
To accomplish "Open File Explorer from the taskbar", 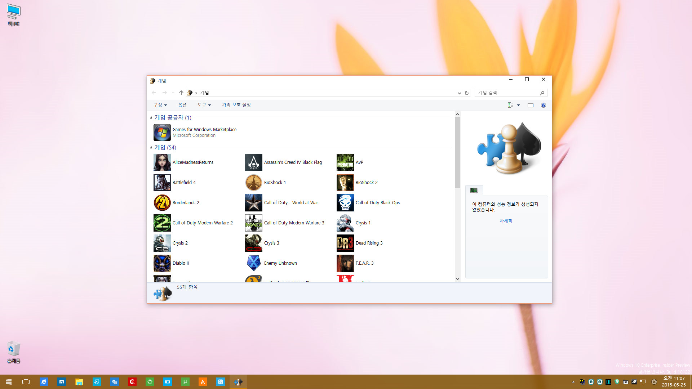I will 79,382.
